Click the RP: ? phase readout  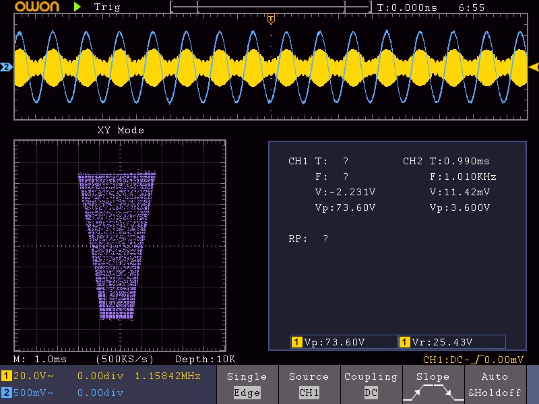tap(309, 238)
